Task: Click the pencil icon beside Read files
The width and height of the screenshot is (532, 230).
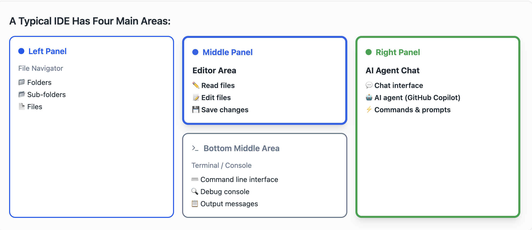Action: (x=196, y=85)
